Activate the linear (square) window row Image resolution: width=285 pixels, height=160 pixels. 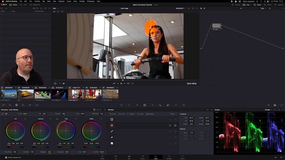143,120
